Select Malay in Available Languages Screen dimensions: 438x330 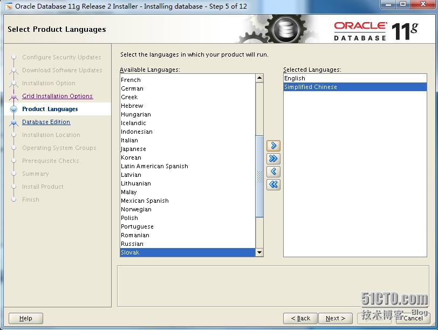pos(187,192)
